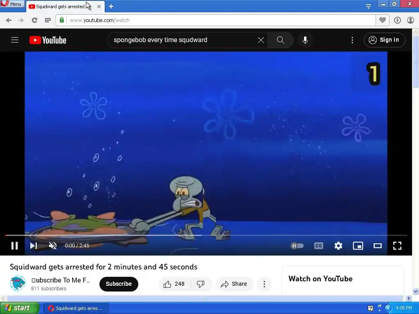Image resolution: width=419 pixels, height=314 pixels.
Task: Dislike the video
Action: pos(201,284)
